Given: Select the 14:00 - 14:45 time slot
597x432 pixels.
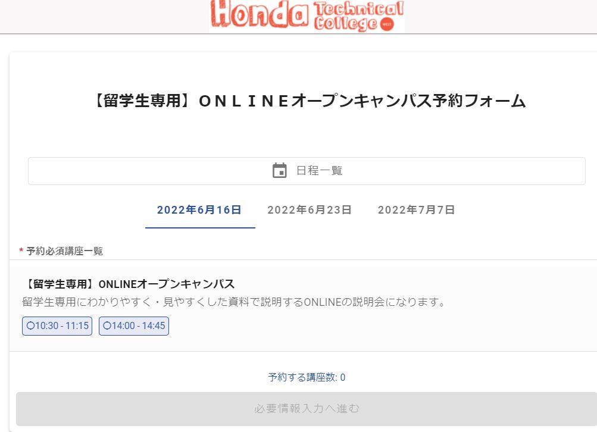Looking at the screenshot, I should pyautogui.click(x=134, y=326).
